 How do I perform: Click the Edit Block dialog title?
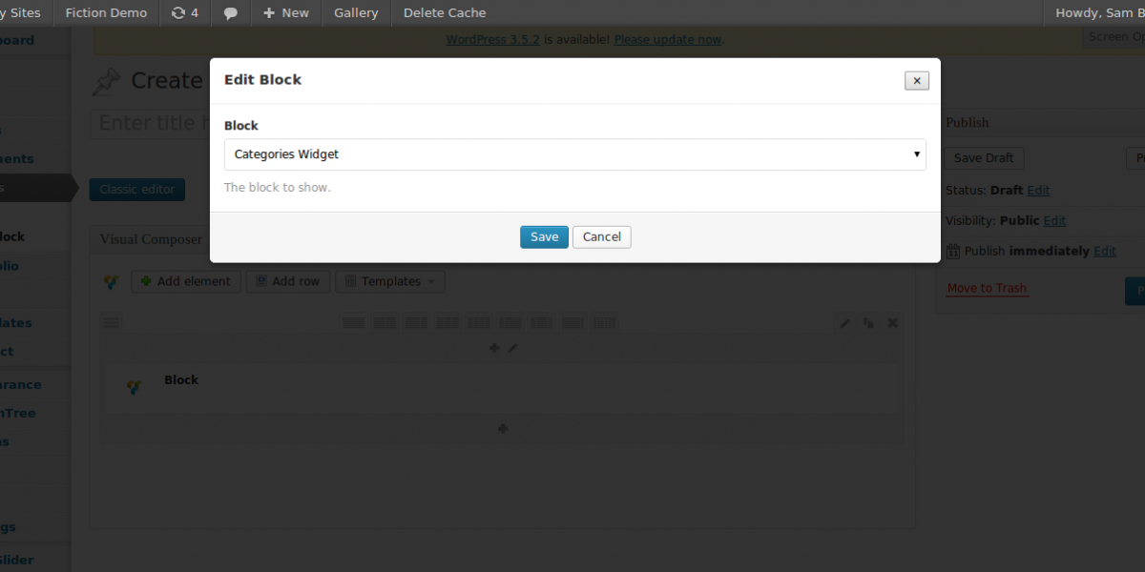[262, 80]
